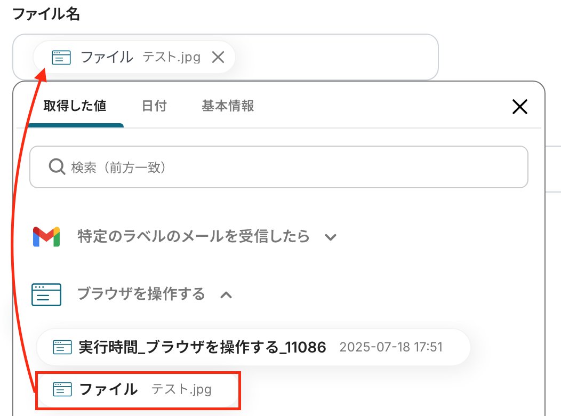Click the icon on the highlighted ファイル item
The image size is (561, 416).
[62, 390]
